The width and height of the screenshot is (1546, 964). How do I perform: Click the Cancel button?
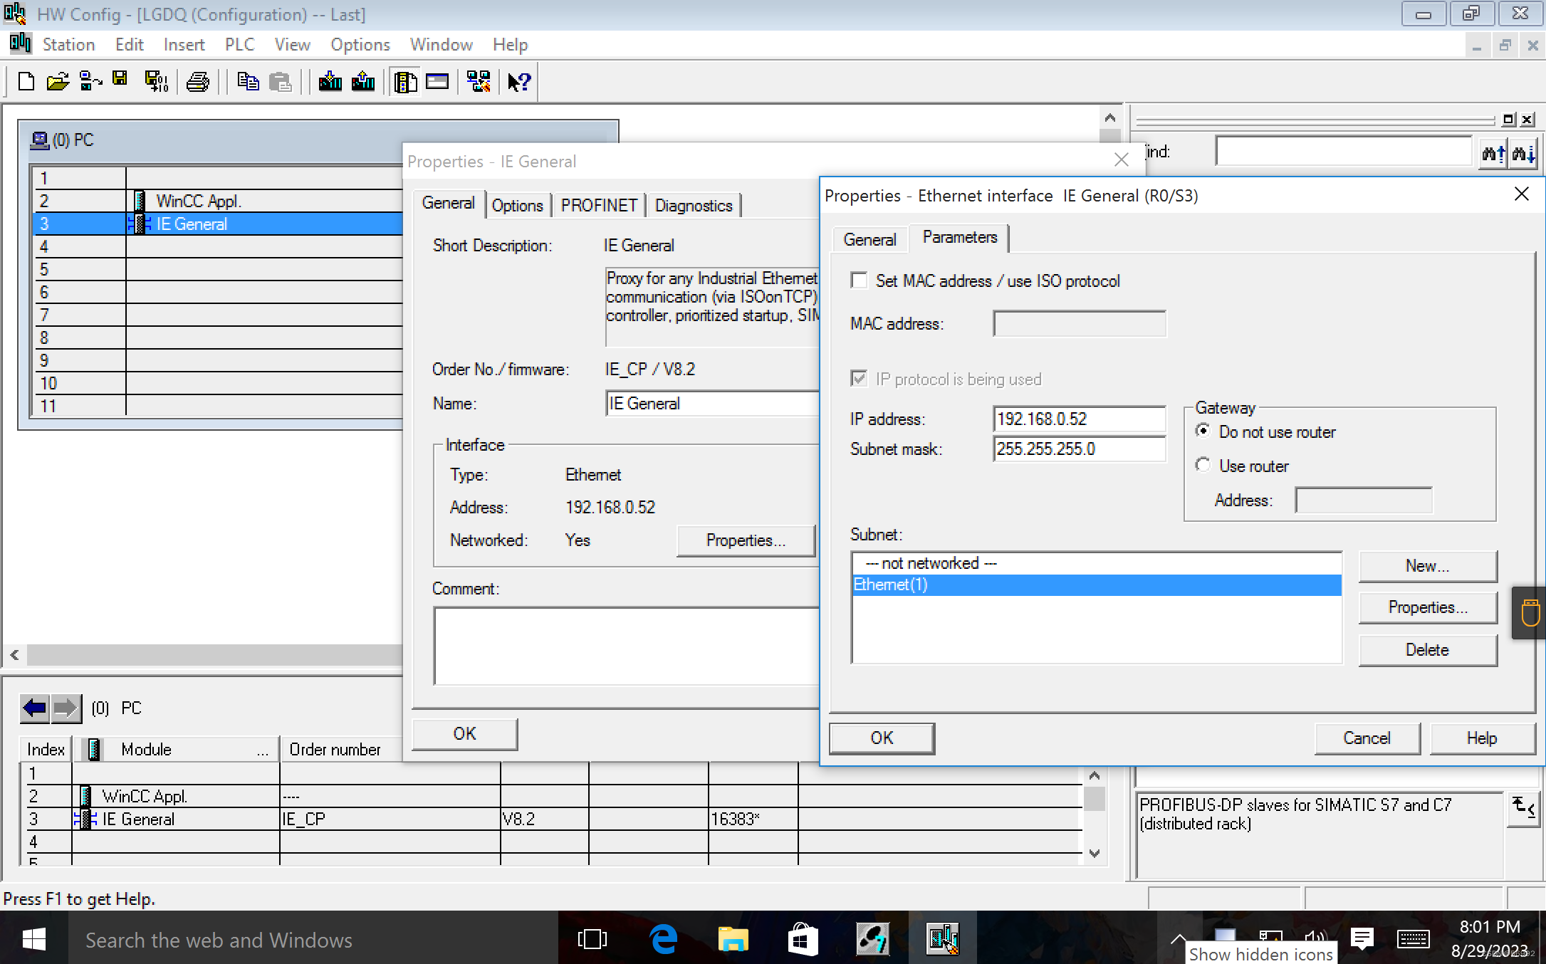1367,738
